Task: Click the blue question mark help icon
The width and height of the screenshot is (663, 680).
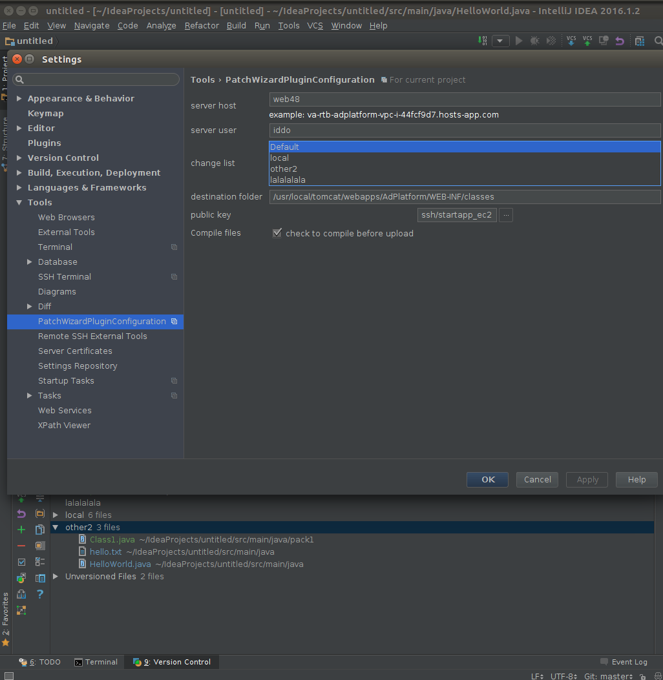Action: (x=40, y=594)
